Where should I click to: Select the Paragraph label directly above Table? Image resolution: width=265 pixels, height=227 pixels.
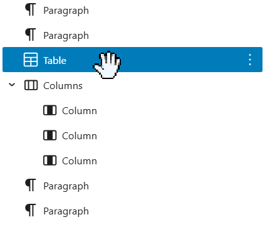click(x=66, y=36)
